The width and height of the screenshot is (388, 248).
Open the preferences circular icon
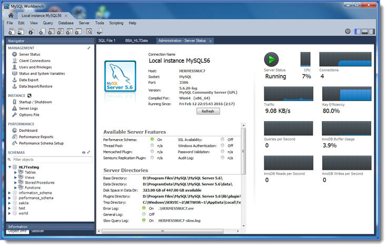(x=347, y=32)
